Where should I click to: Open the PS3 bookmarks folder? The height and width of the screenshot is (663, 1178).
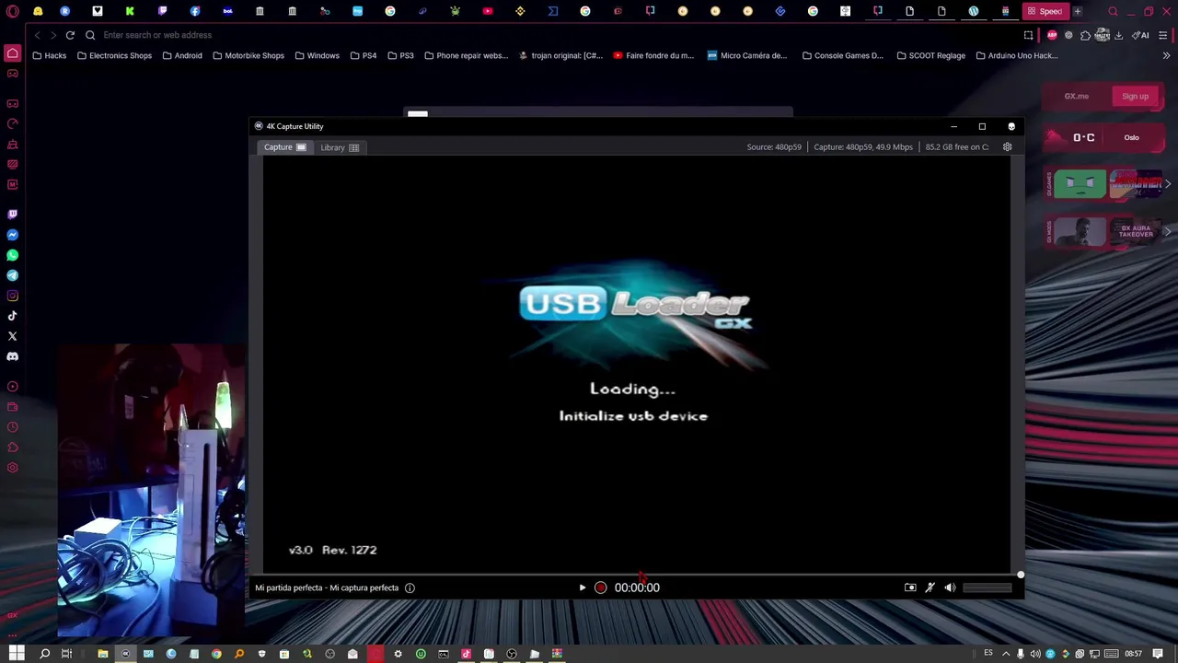point(400,55)
